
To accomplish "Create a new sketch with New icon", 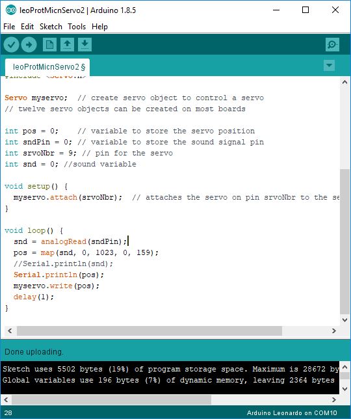I will (x=49, y=44).
